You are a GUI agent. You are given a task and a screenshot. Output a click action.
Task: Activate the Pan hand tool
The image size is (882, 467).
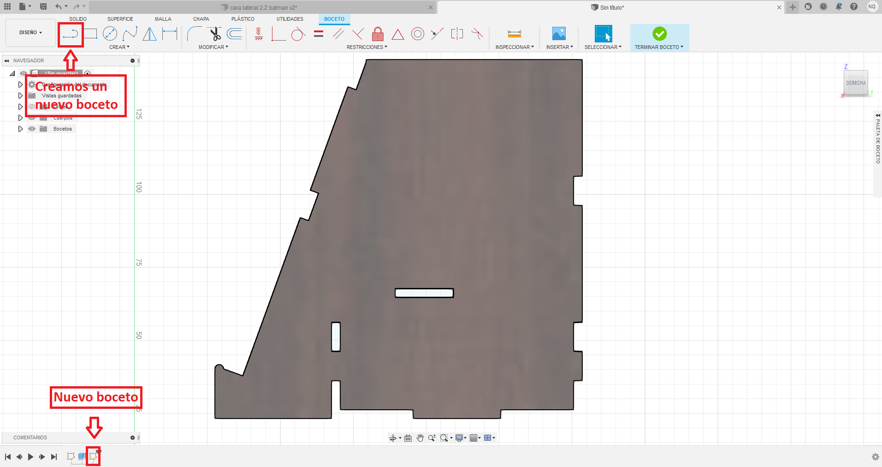420,438
